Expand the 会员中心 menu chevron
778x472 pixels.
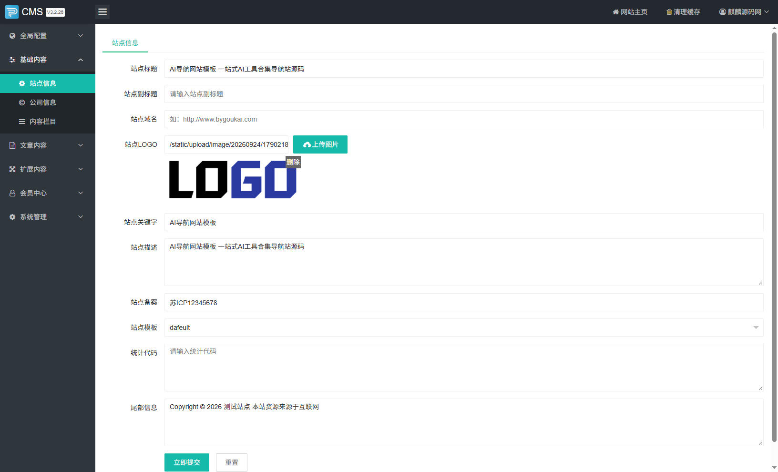(x=81, y=193)
